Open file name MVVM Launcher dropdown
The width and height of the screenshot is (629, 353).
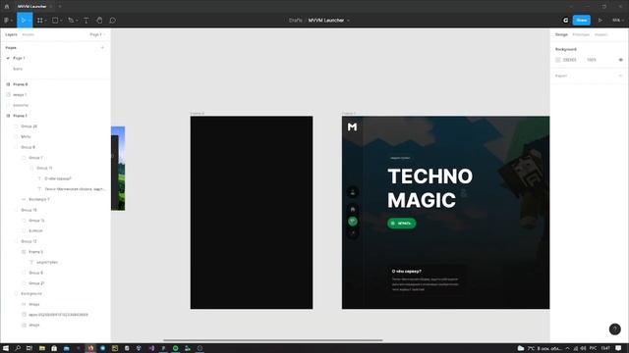(x=348, y=21)
